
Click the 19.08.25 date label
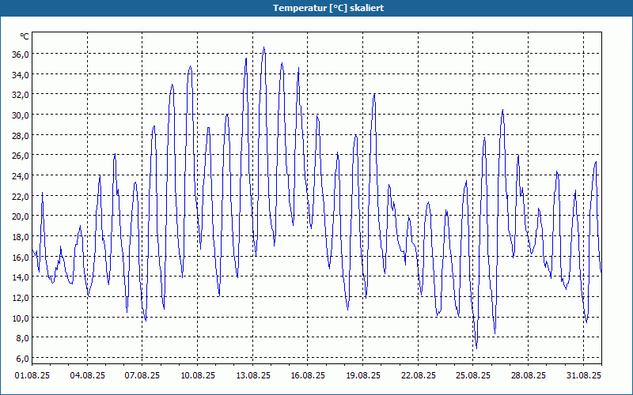click(x=363, y=375)
